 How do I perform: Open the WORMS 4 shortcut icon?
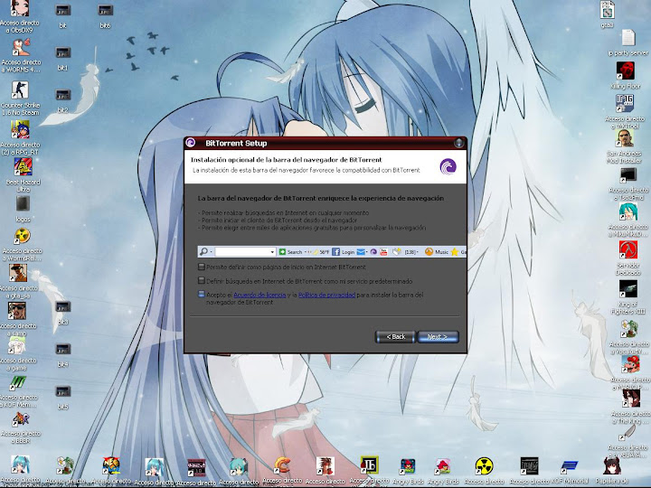(21, 48)
